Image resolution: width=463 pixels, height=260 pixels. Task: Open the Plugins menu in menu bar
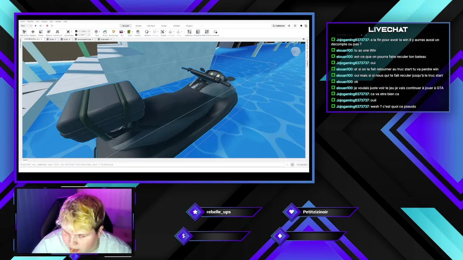[x=44, y=21]
